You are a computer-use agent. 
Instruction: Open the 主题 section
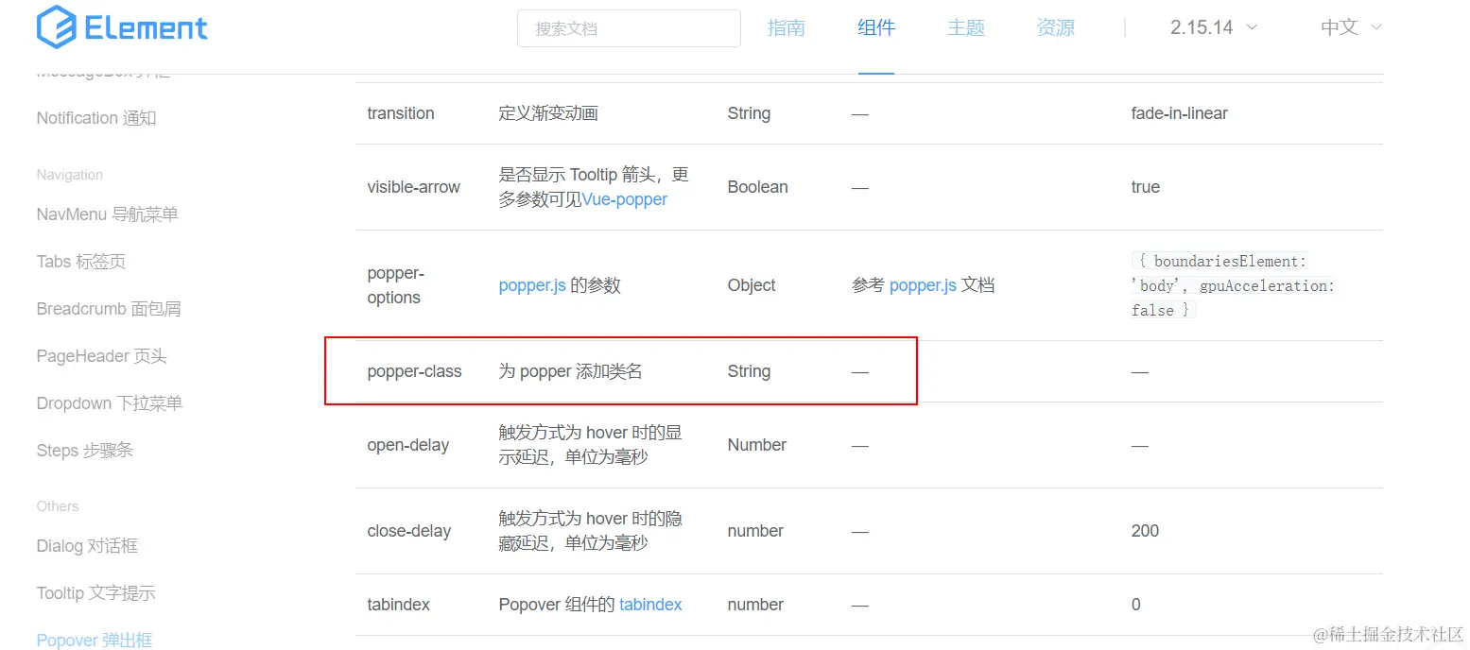965,27
